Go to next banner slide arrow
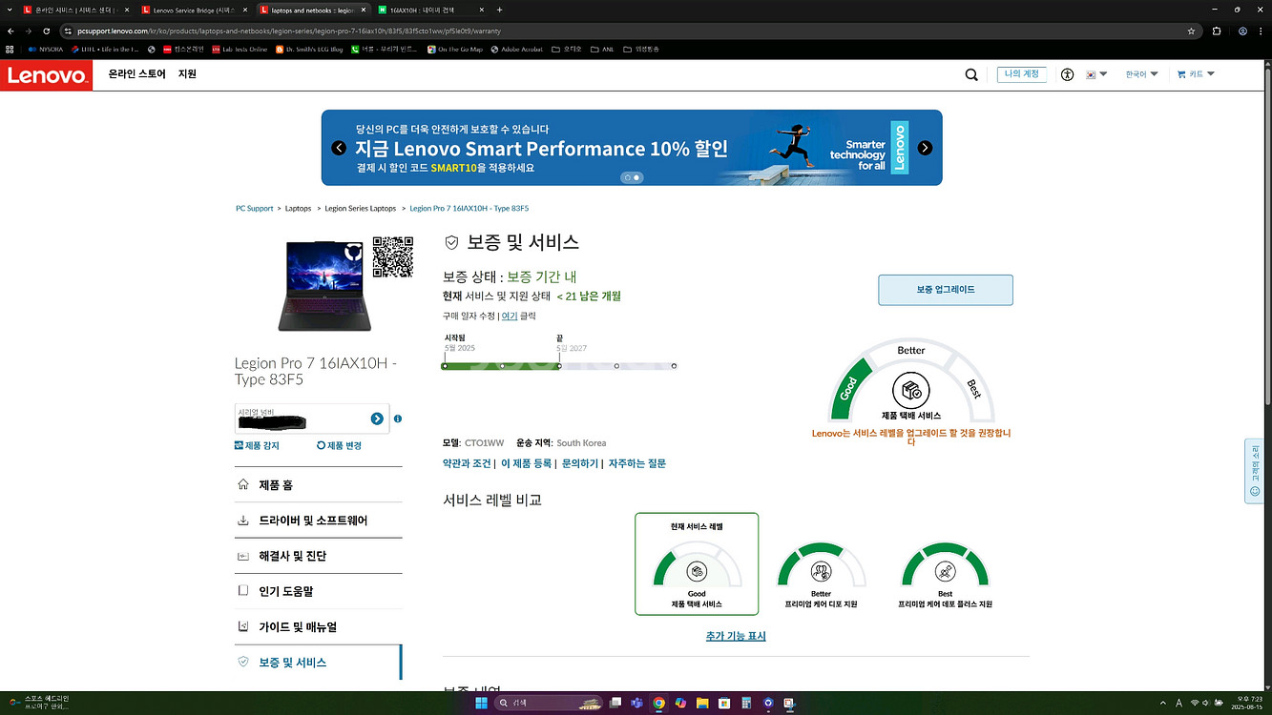The height and width of the screenshot is (715, 1272). (x=925, y=148)
